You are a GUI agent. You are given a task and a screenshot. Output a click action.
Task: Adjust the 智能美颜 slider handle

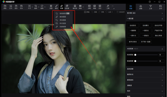(135, 61)
